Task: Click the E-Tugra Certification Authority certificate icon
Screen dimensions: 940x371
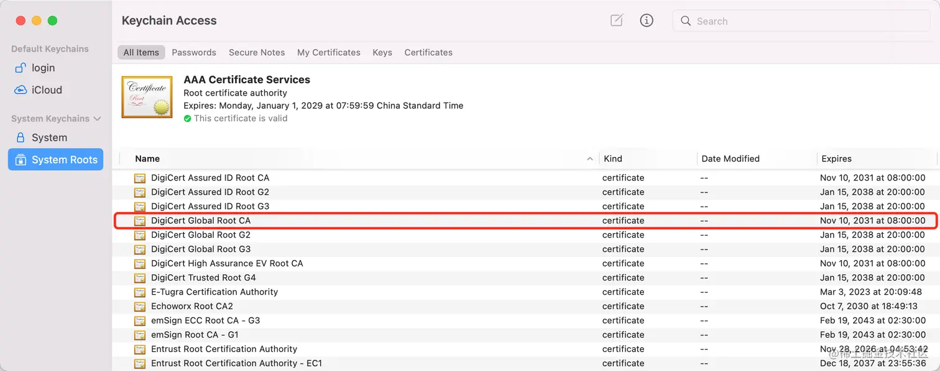Action: point(140,292)
